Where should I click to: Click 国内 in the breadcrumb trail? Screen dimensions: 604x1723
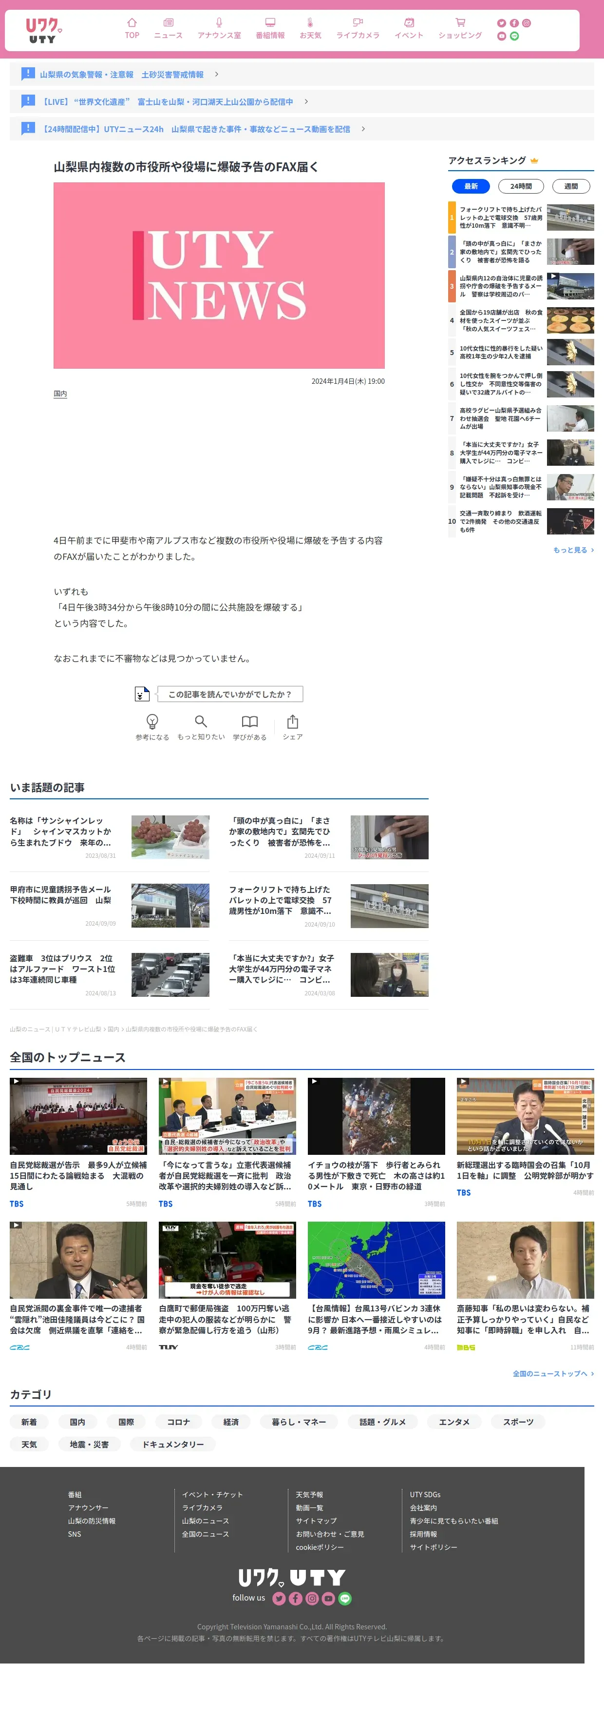(113, 1029)
